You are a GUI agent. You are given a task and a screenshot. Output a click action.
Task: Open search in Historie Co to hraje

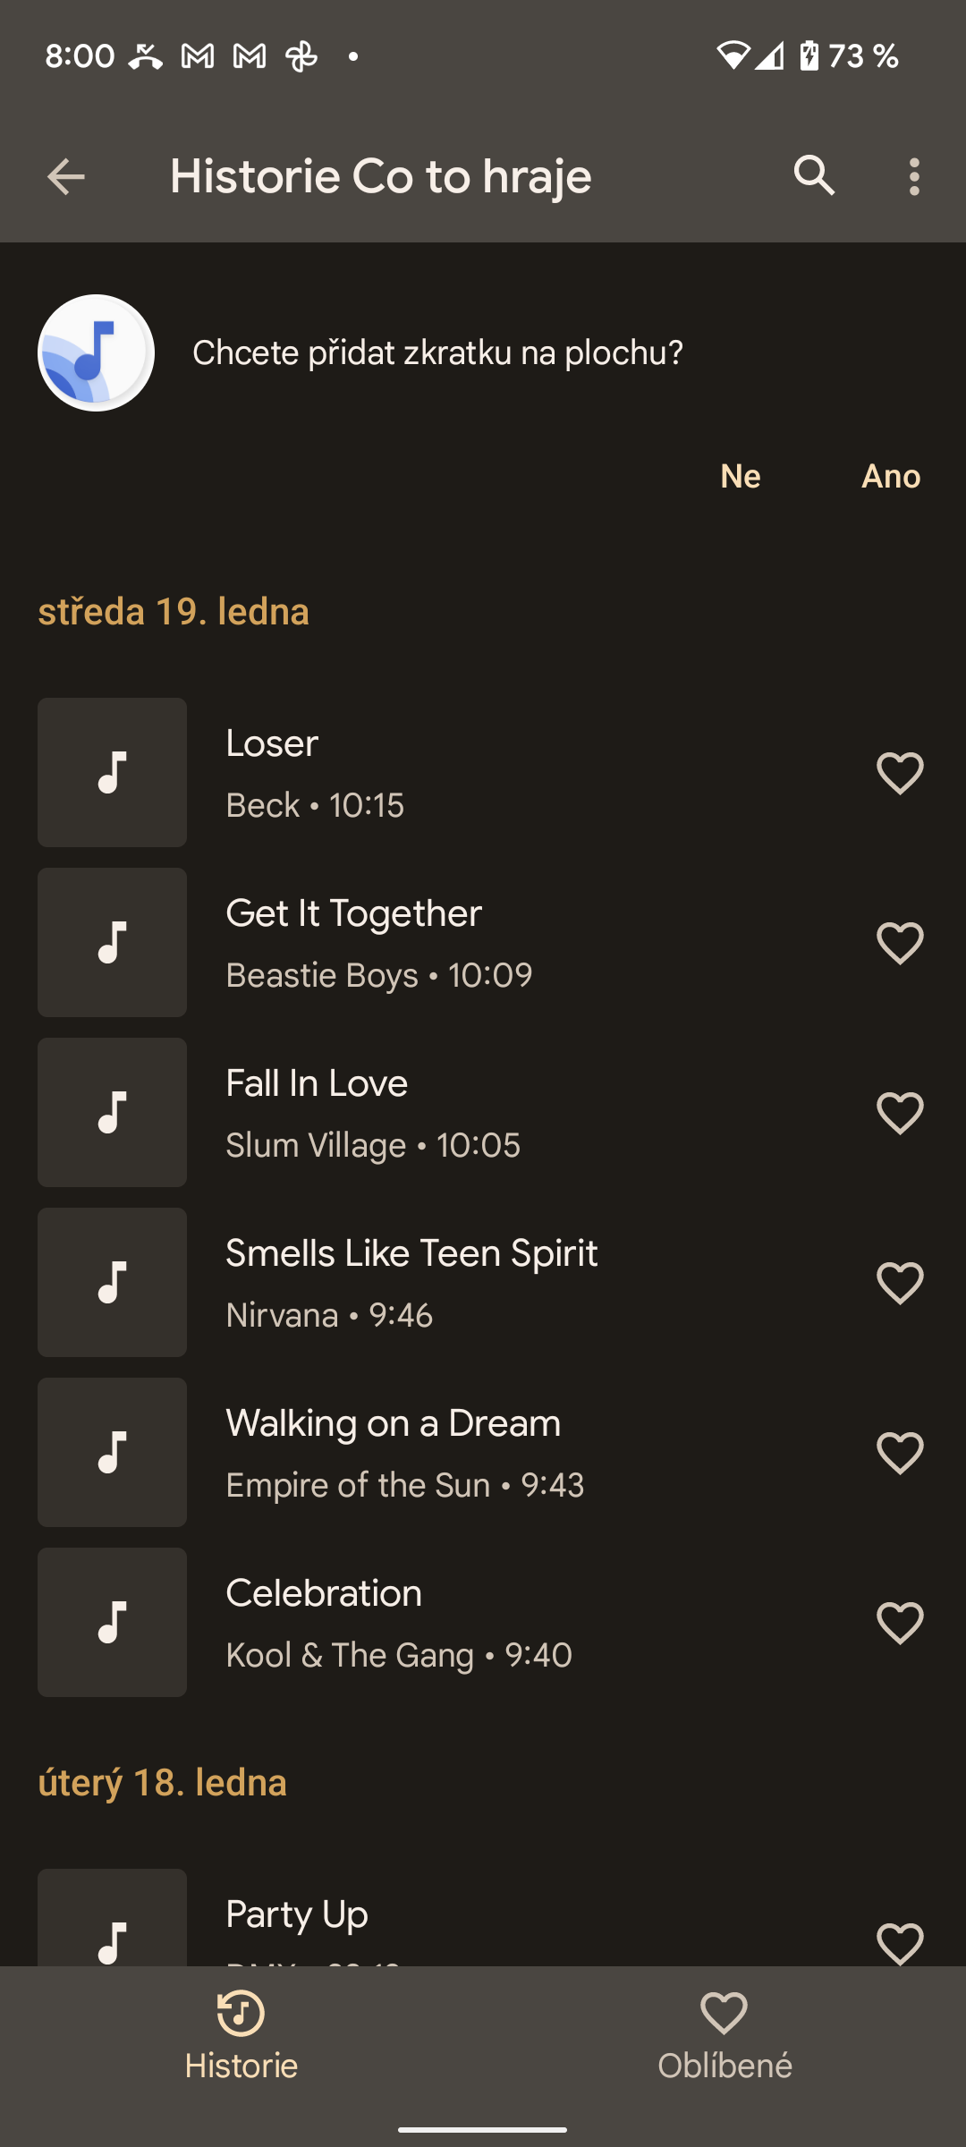pyautogui.click(x=814, y=176)
